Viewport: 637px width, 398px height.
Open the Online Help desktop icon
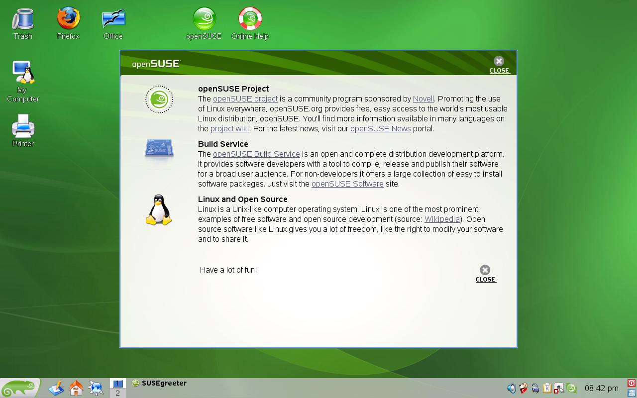click(250, 23)
